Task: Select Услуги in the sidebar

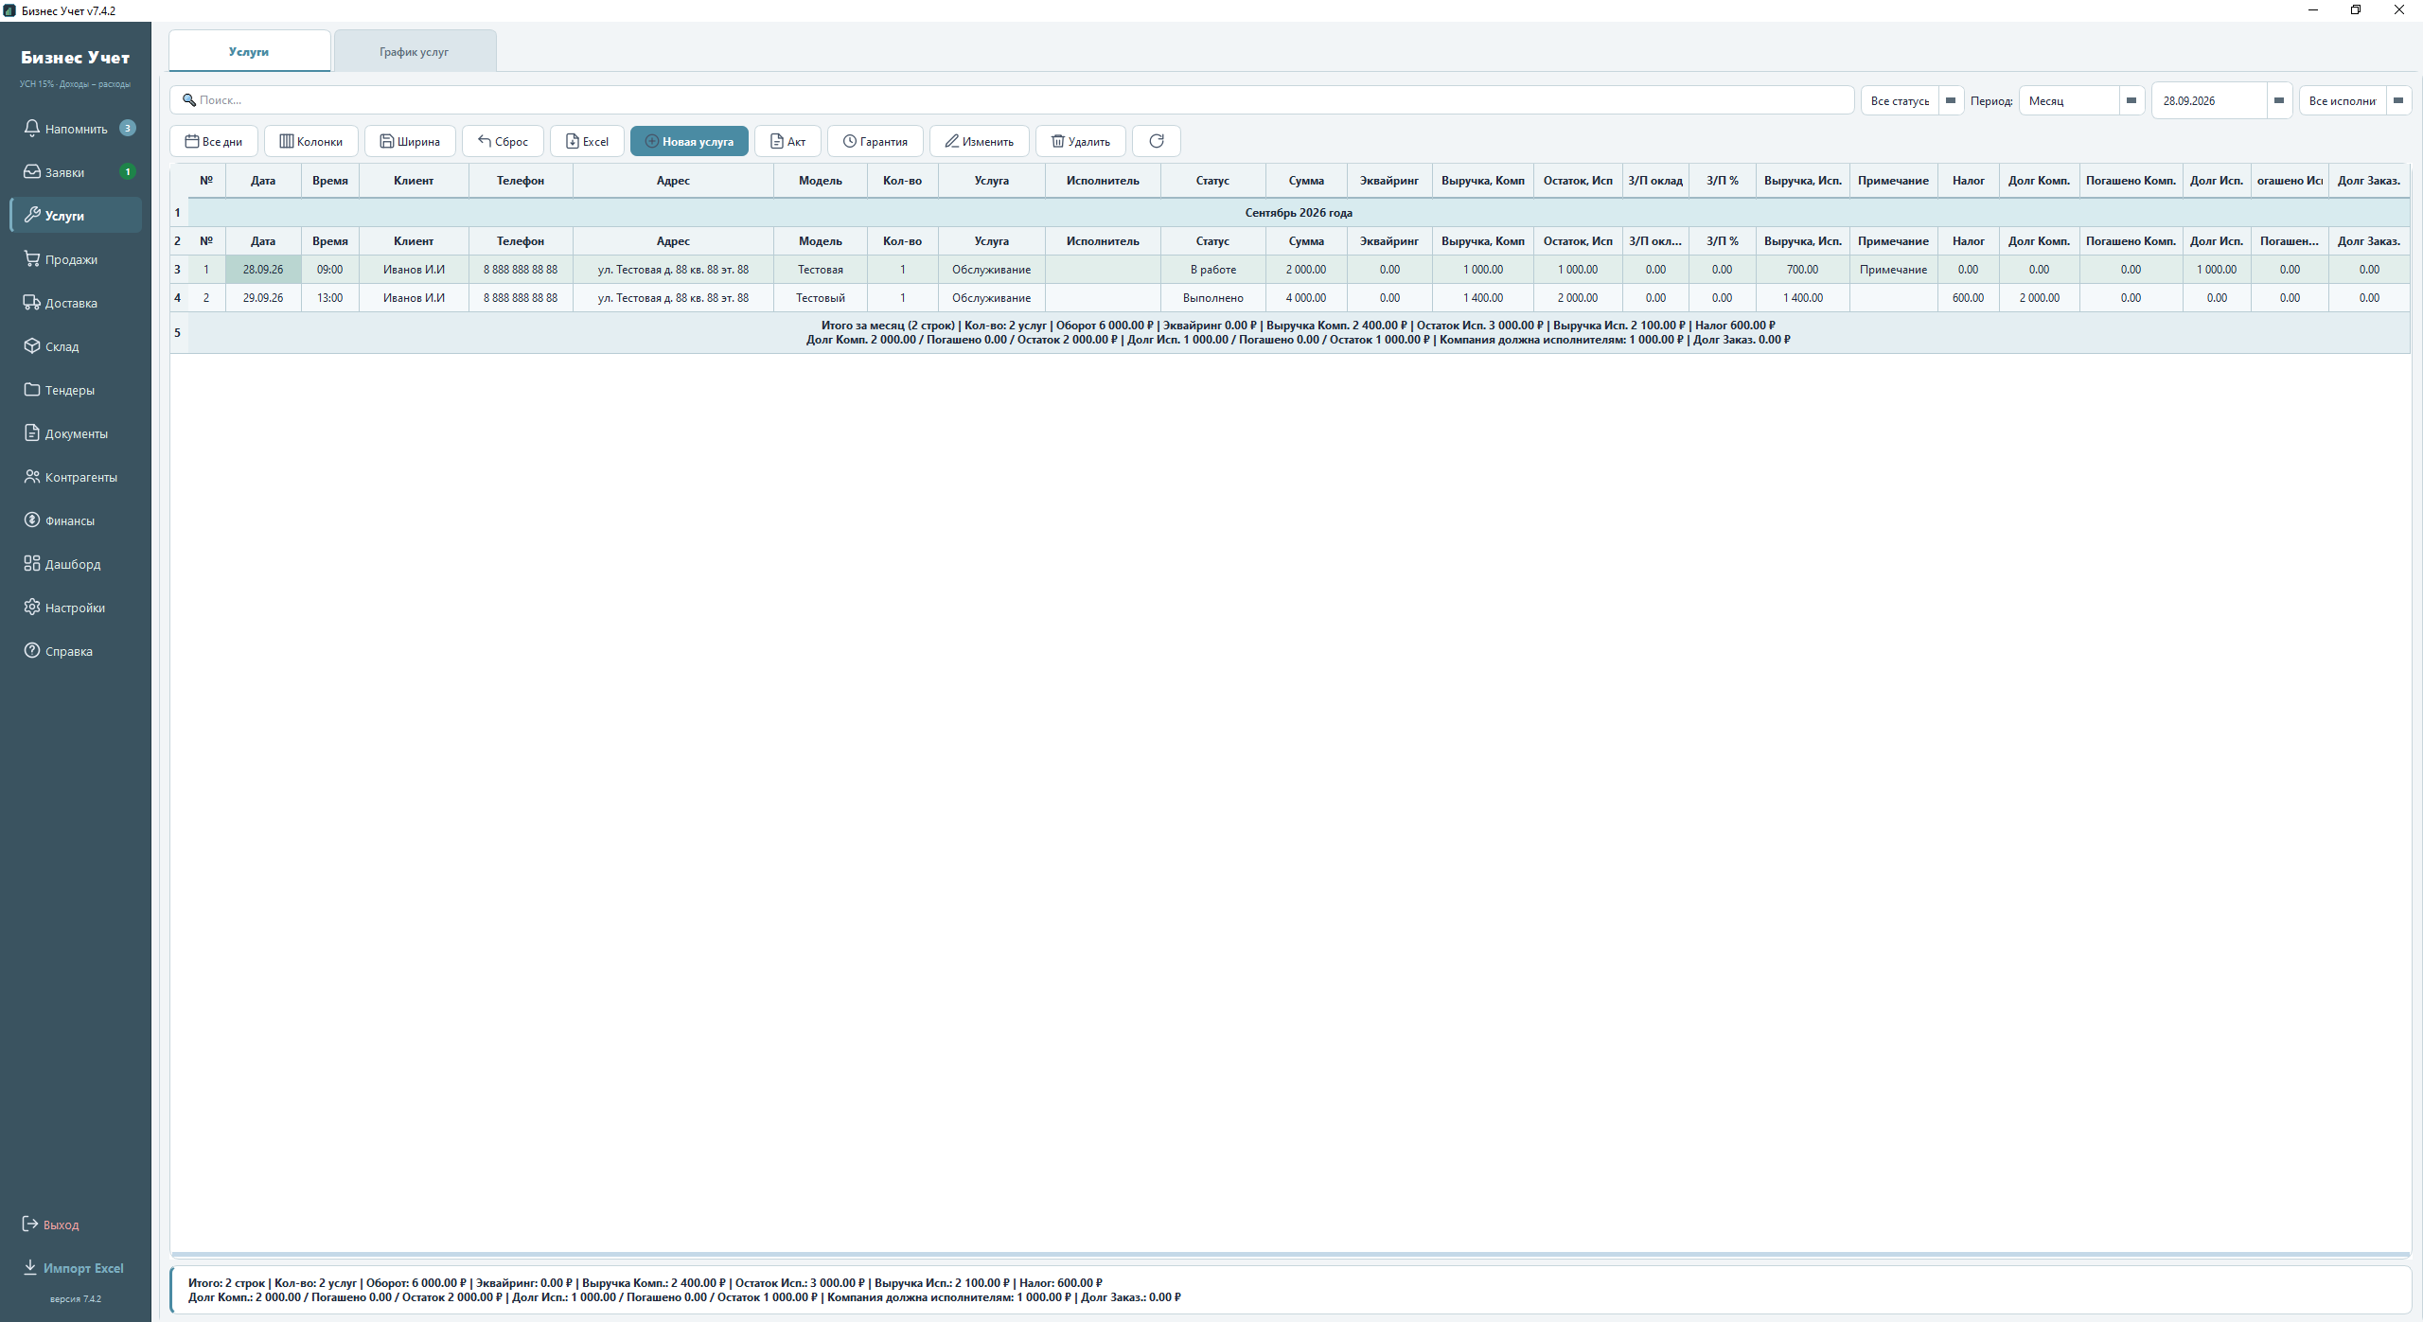Action: 76,216
